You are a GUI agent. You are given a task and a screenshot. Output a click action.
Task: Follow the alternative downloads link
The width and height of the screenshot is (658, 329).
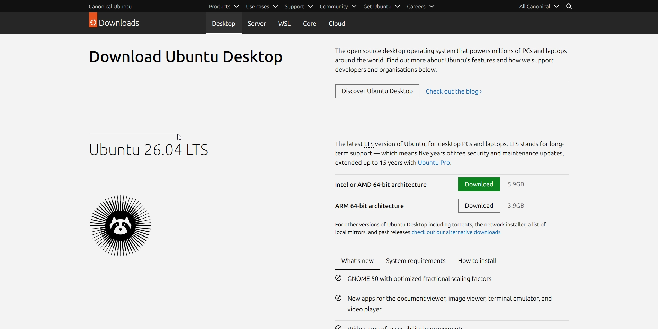456,232
